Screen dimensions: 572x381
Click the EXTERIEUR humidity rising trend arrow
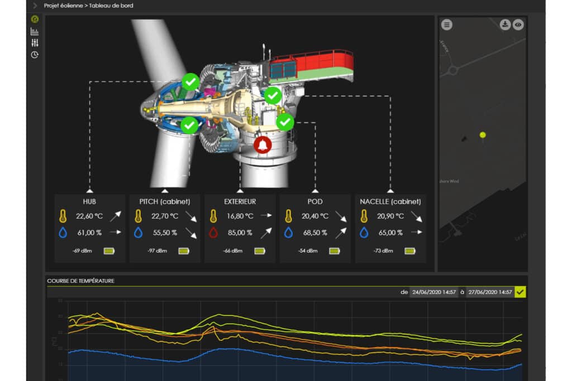pyautogui.click(x=266, y=233)
